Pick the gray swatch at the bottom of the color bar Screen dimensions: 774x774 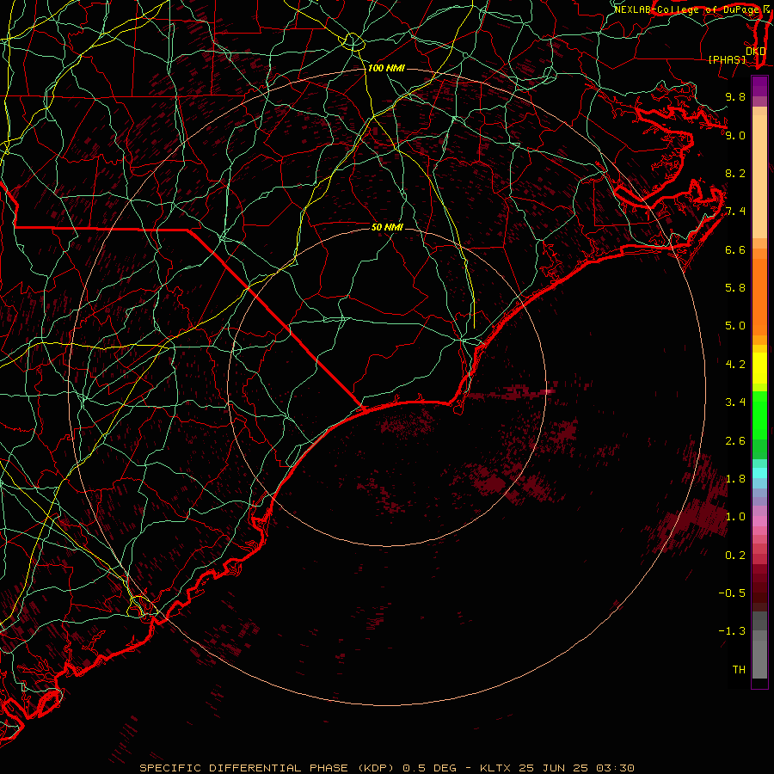[759, 659]
